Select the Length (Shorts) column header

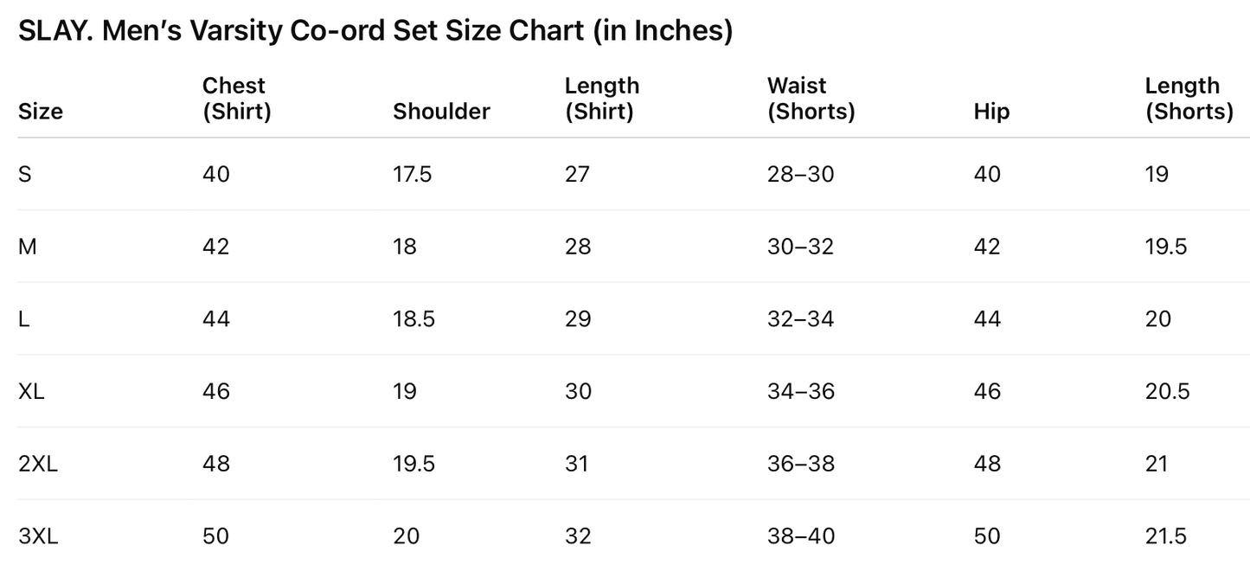tap(1189, 99)
